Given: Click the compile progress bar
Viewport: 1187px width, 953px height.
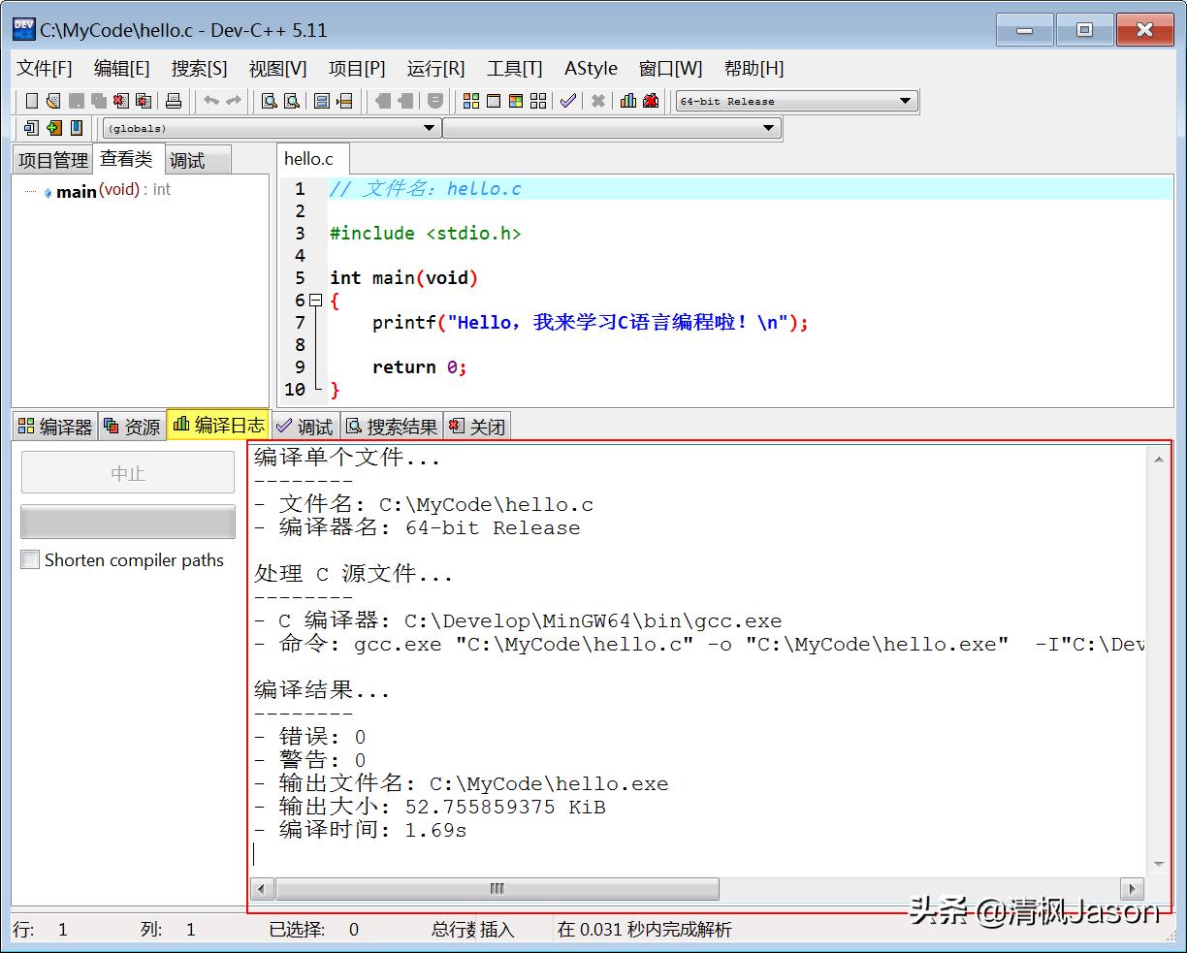Looking at the screenshot, I should pyautogui.click(x=127, y=522).
